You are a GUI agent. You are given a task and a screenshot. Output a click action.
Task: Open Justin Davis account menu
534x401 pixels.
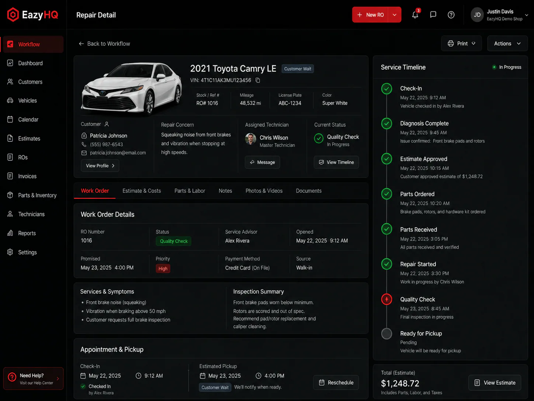pyautogui.click(x=500, y=15)
